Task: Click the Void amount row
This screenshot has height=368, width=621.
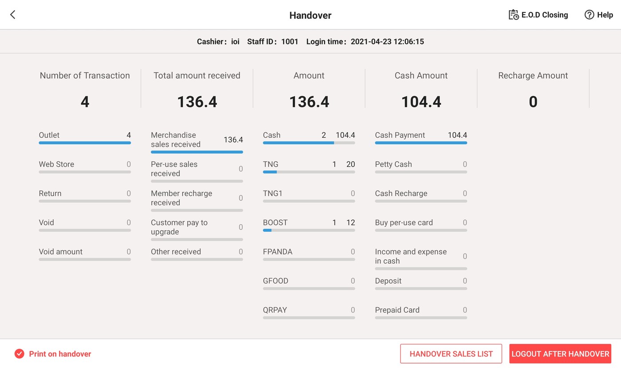Action: [x=85, y=254]
